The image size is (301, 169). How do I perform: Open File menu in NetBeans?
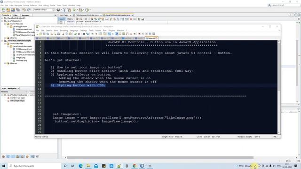coord(2,5)
